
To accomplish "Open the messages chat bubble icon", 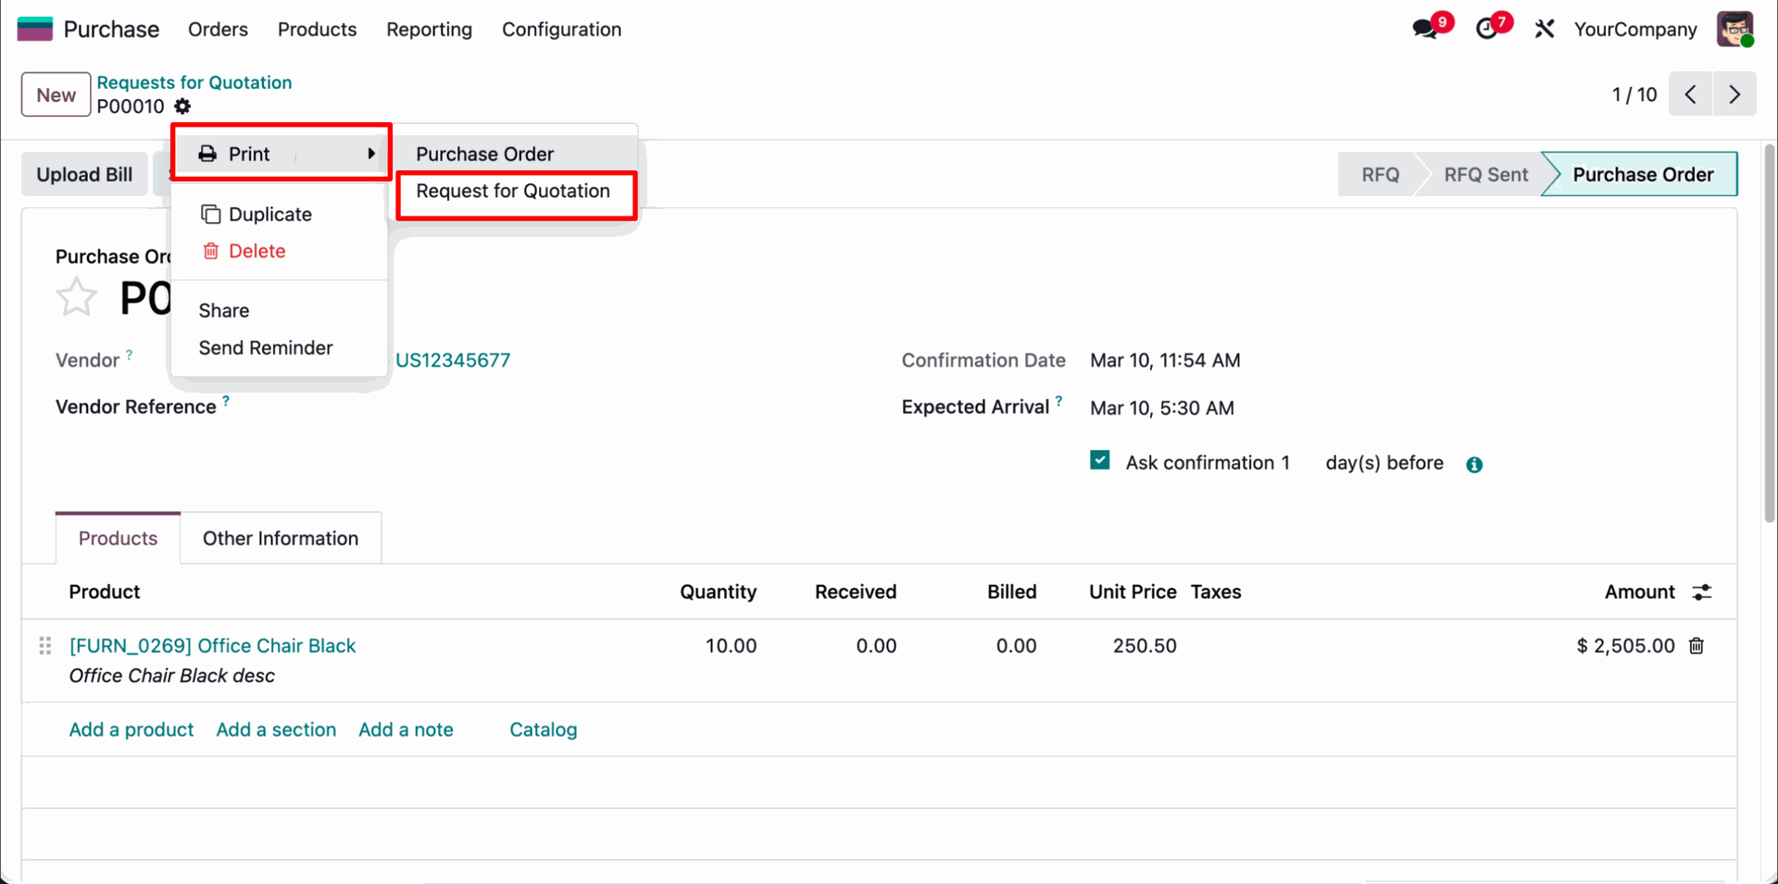I will coord(1425,30).
